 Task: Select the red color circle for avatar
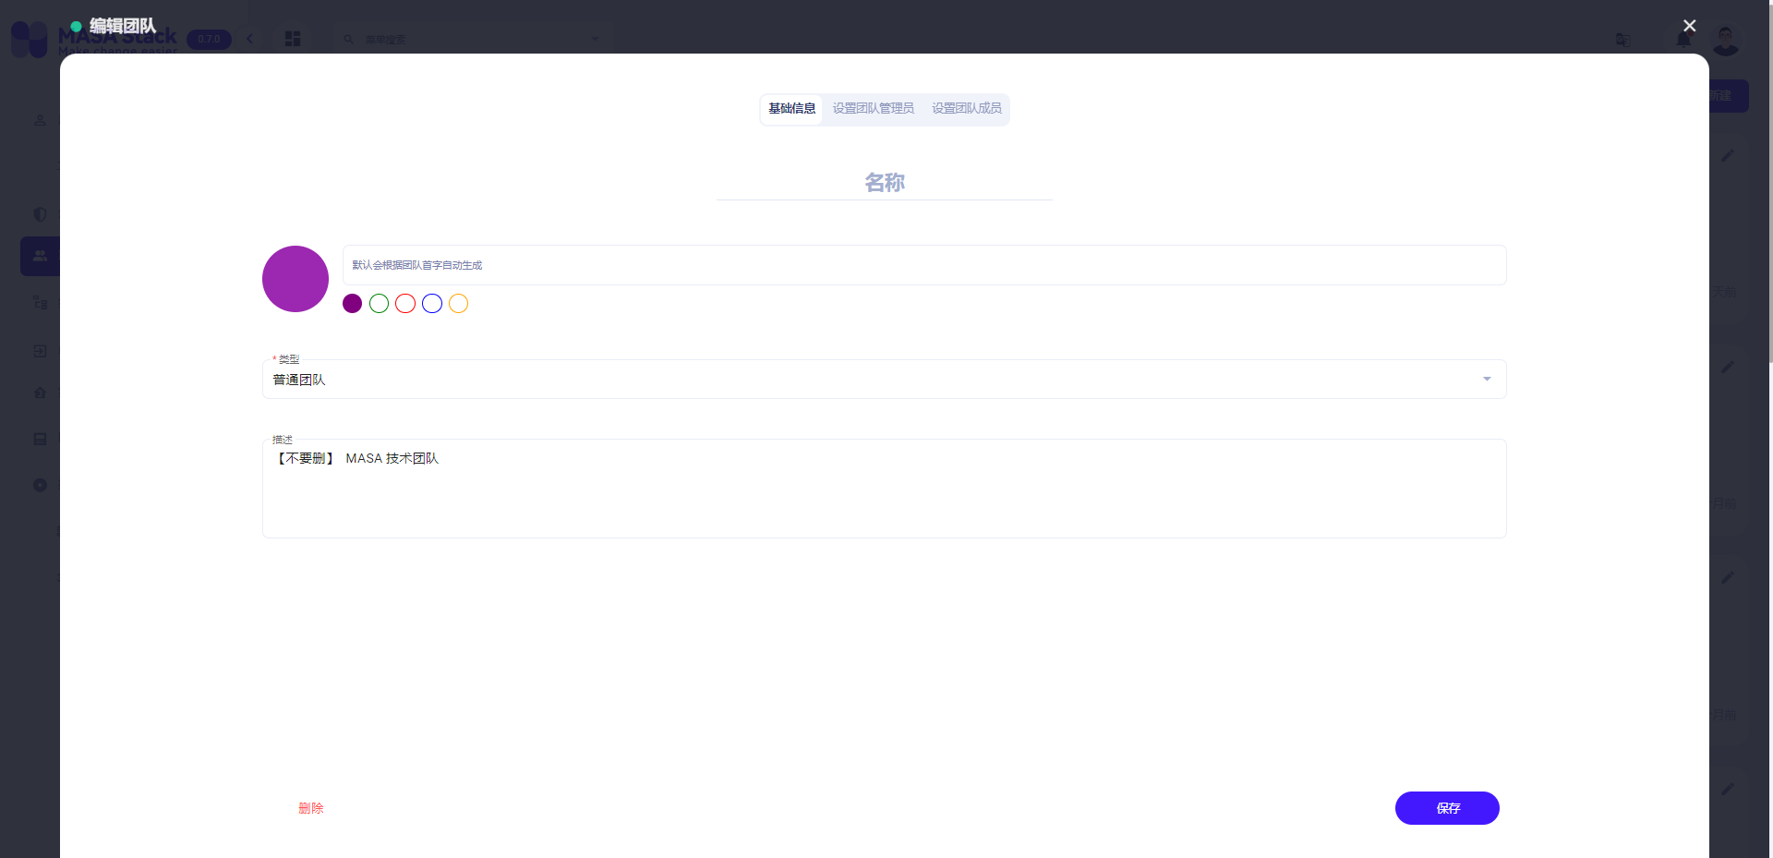(x=404, y=303)
